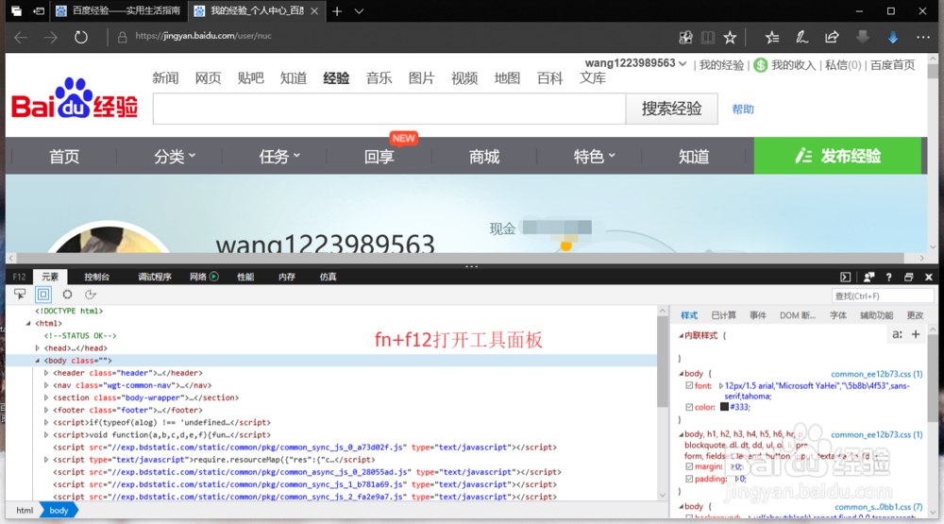This screenshot has width=944, height=524.
Task: Switch to the 百度经验 实用生活指南 tab
Action: pyautogui.click(x=119, y=10)
